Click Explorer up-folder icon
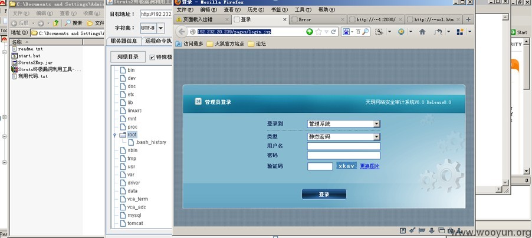The height and width of the screenshot is (238, 532). [x=56, y=23]
